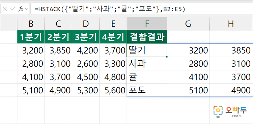This screenshot has height=124, width=253.
Task: Select column C header
Action: (58, 24)
